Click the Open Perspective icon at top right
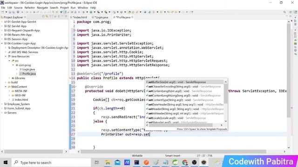Screen dimensions: 298x167 tap(291, 12)
